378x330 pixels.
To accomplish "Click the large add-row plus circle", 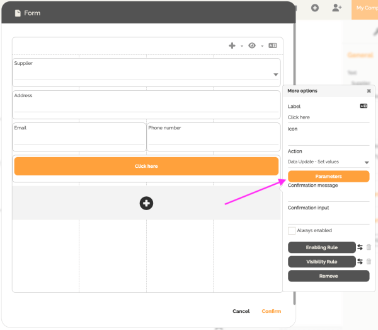I will (x=146, y=203).
